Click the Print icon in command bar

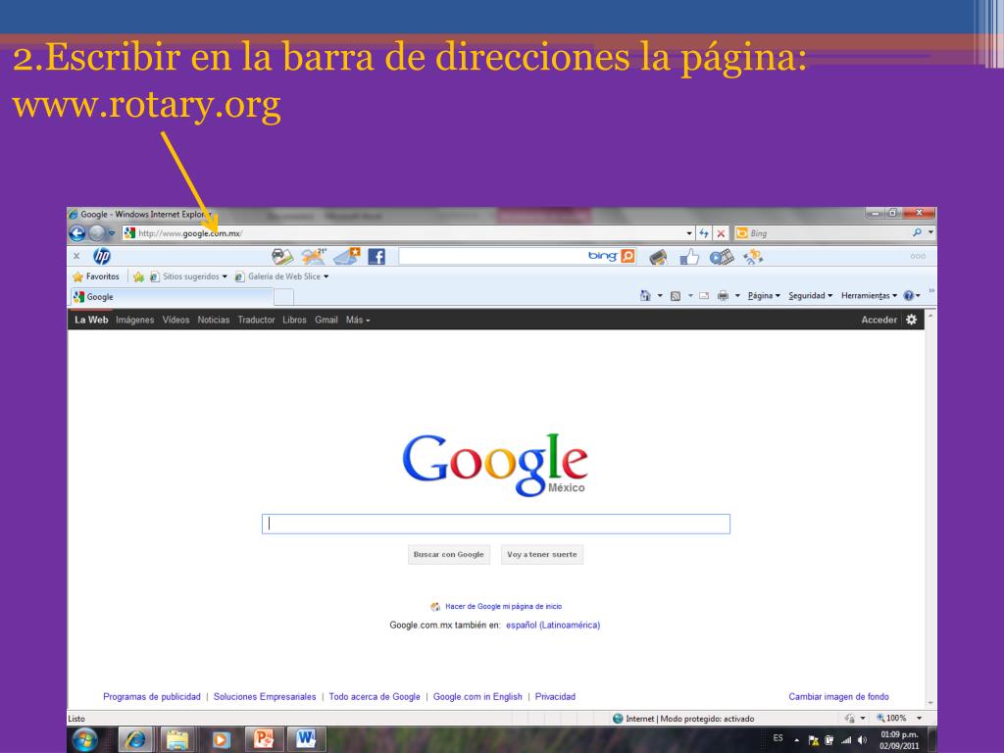[x=723, y=296]
